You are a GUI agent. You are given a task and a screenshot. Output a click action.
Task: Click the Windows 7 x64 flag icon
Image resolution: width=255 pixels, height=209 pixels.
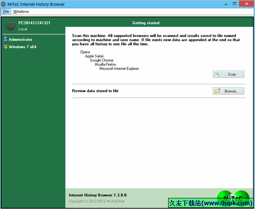click(5, 47)
